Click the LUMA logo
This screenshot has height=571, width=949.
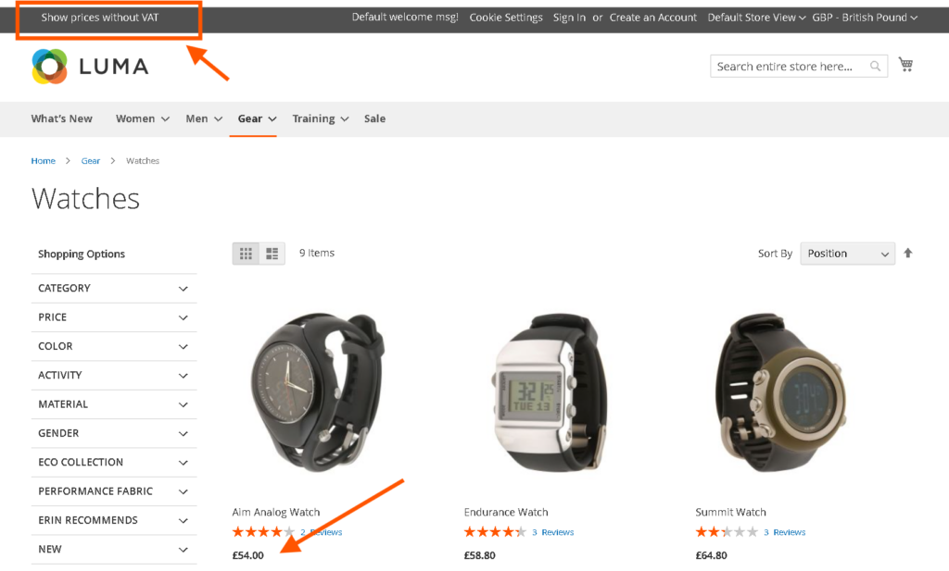(90, 66)
